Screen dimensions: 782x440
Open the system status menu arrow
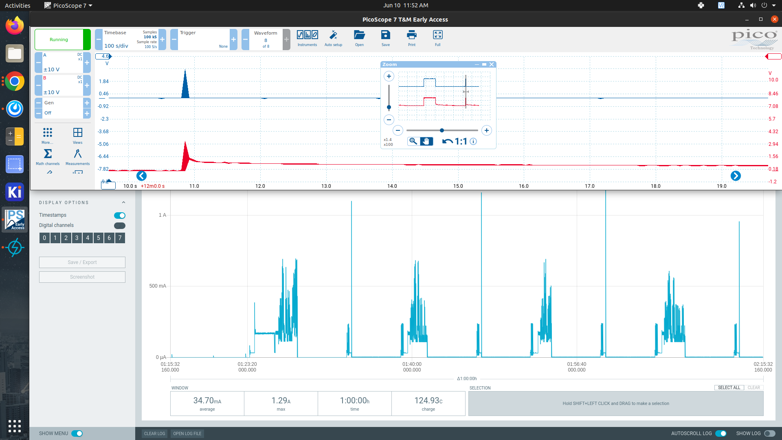(774, 5)
